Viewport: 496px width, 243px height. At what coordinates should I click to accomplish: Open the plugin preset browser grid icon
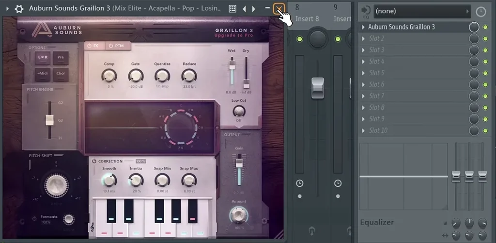[x=232, y=9]
